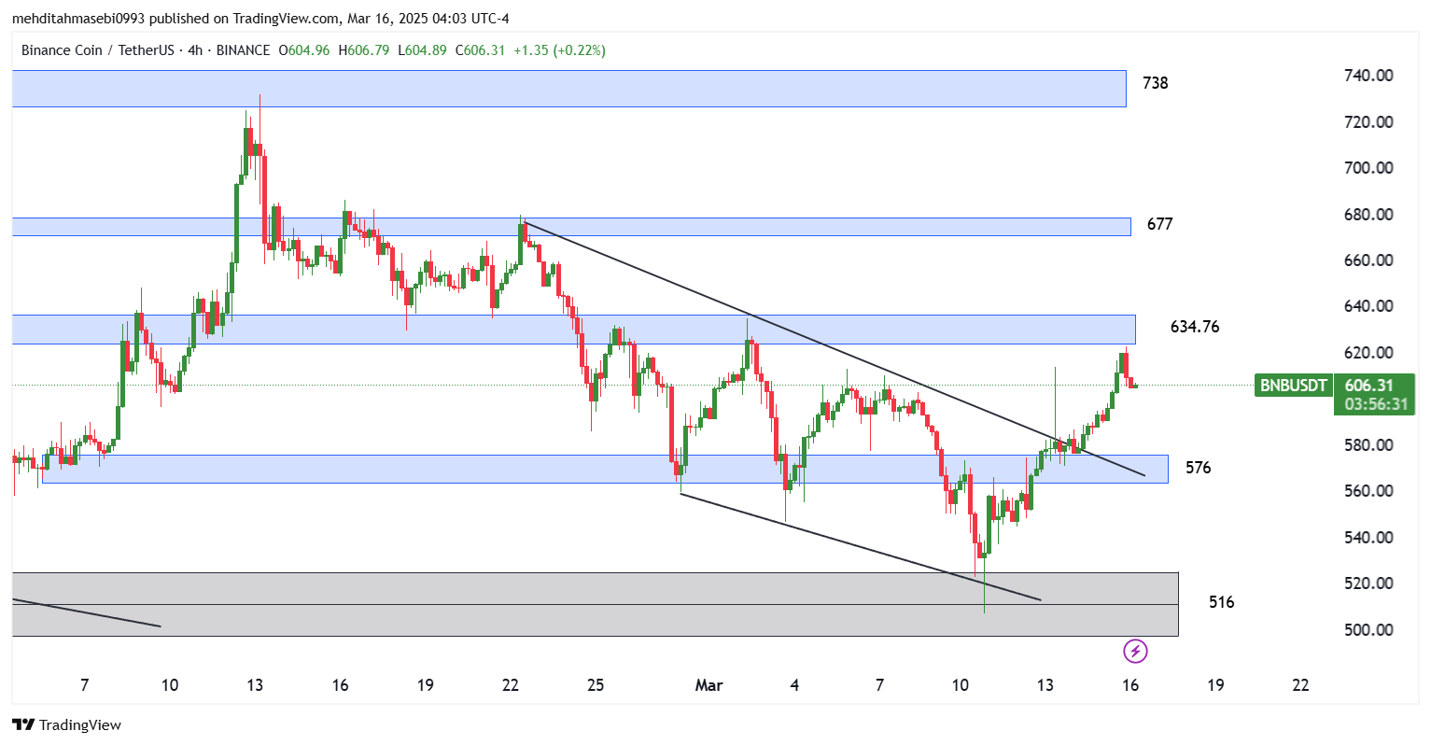Click the 516 support zone label
Viewport: 1431px width, 745px height.
(1222, 602)
